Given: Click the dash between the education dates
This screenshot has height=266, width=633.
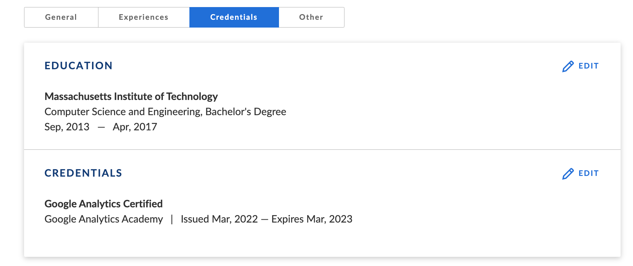Looking at the screenshot, I should [101, 127].
